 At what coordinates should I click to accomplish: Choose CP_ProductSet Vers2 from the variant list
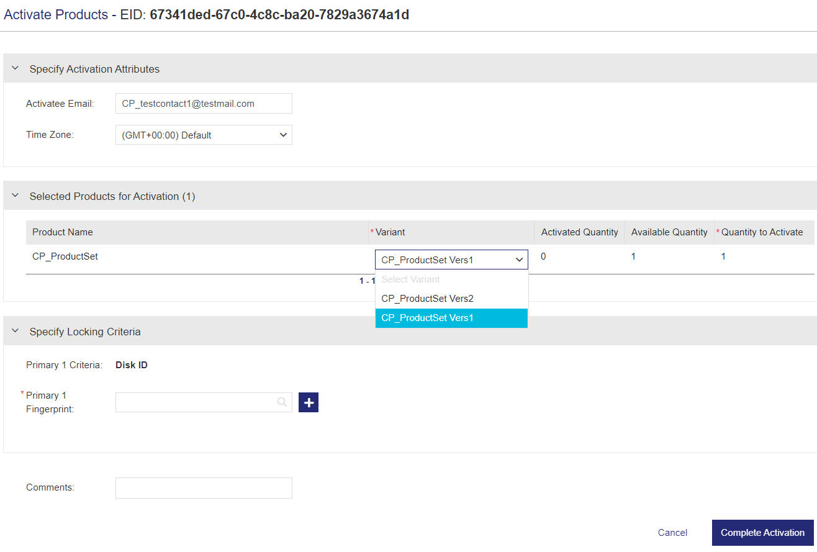point(451,299)
